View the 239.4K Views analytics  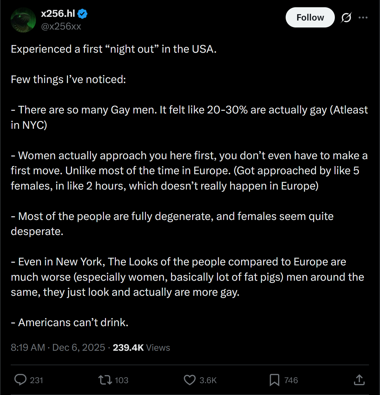(x=141, y=347)
